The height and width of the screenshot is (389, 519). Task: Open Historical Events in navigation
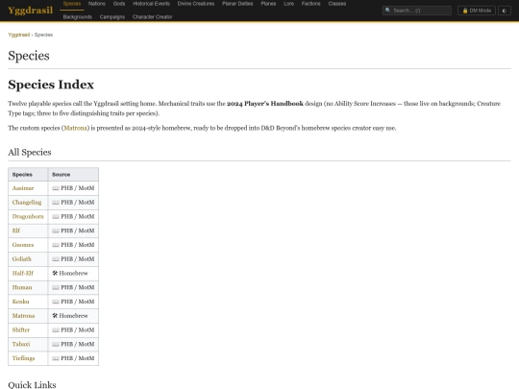click(151, 4)
